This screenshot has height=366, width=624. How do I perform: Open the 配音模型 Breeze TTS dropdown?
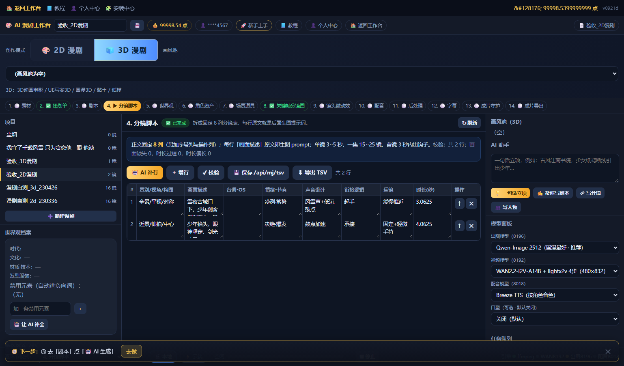(x=555, y=295)
